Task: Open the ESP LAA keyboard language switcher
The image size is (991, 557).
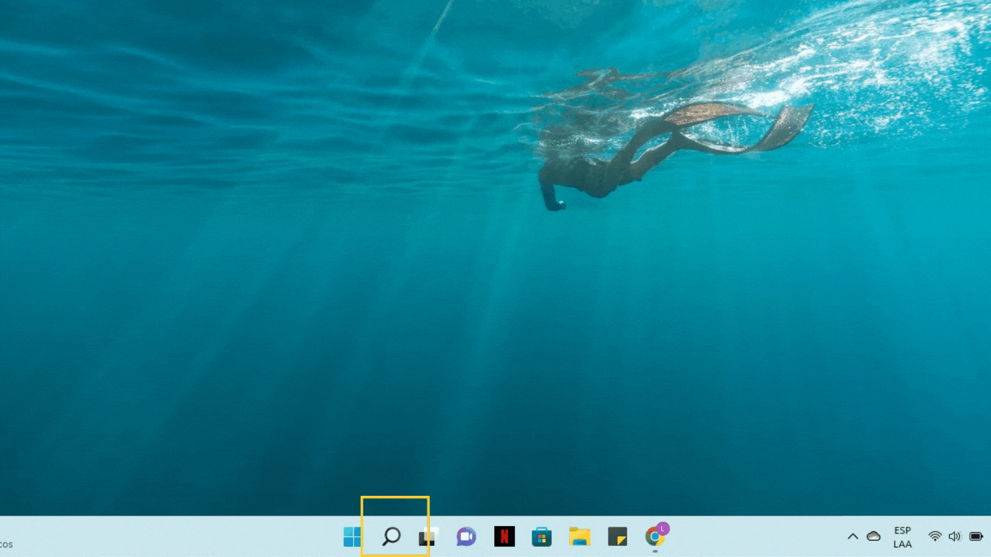Action: pyautogui.click(x=902, y=537)
